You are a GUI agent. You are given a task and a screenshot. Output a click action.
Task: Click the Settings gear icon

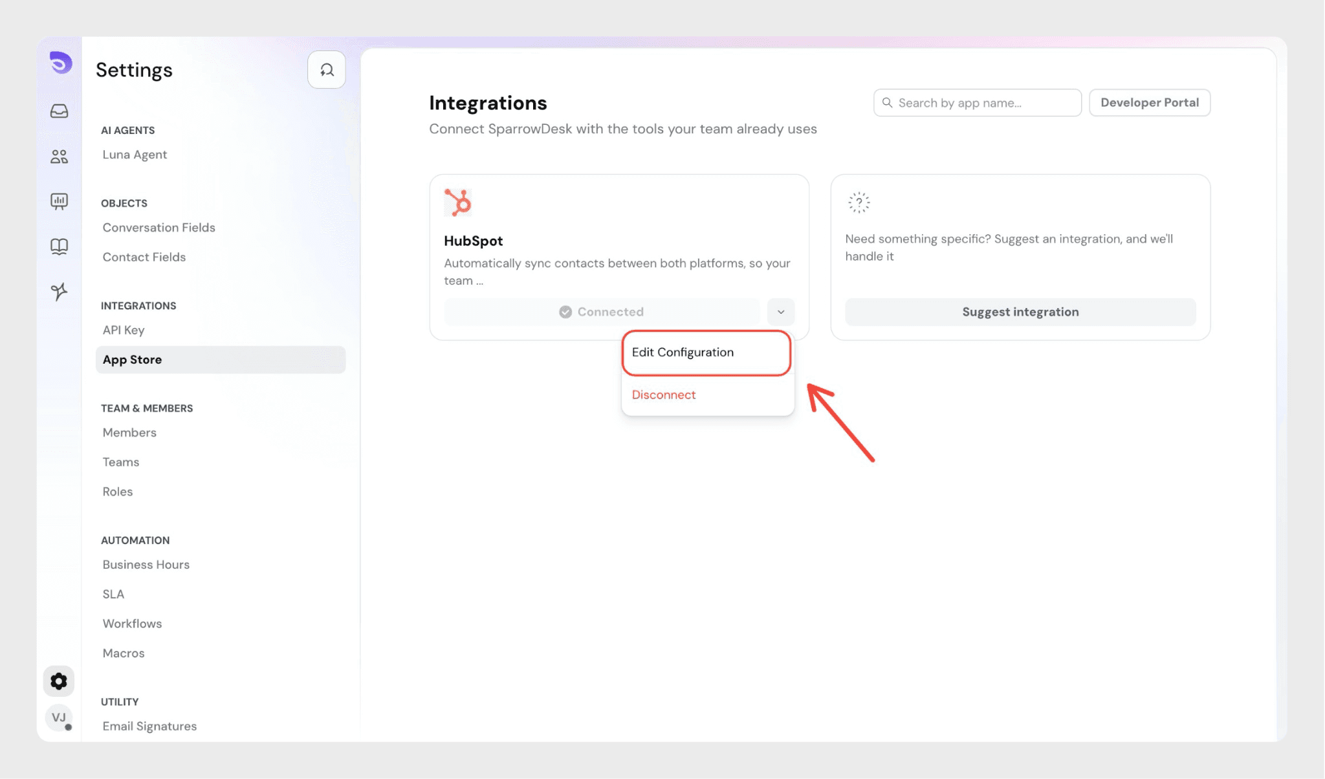59,681
